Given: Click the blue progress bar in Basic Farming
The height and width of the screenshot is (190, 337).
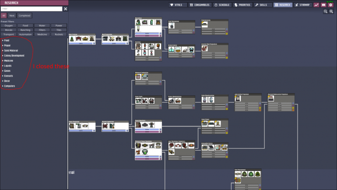Looking at the screenshot, I should click(x=81, y=43).
